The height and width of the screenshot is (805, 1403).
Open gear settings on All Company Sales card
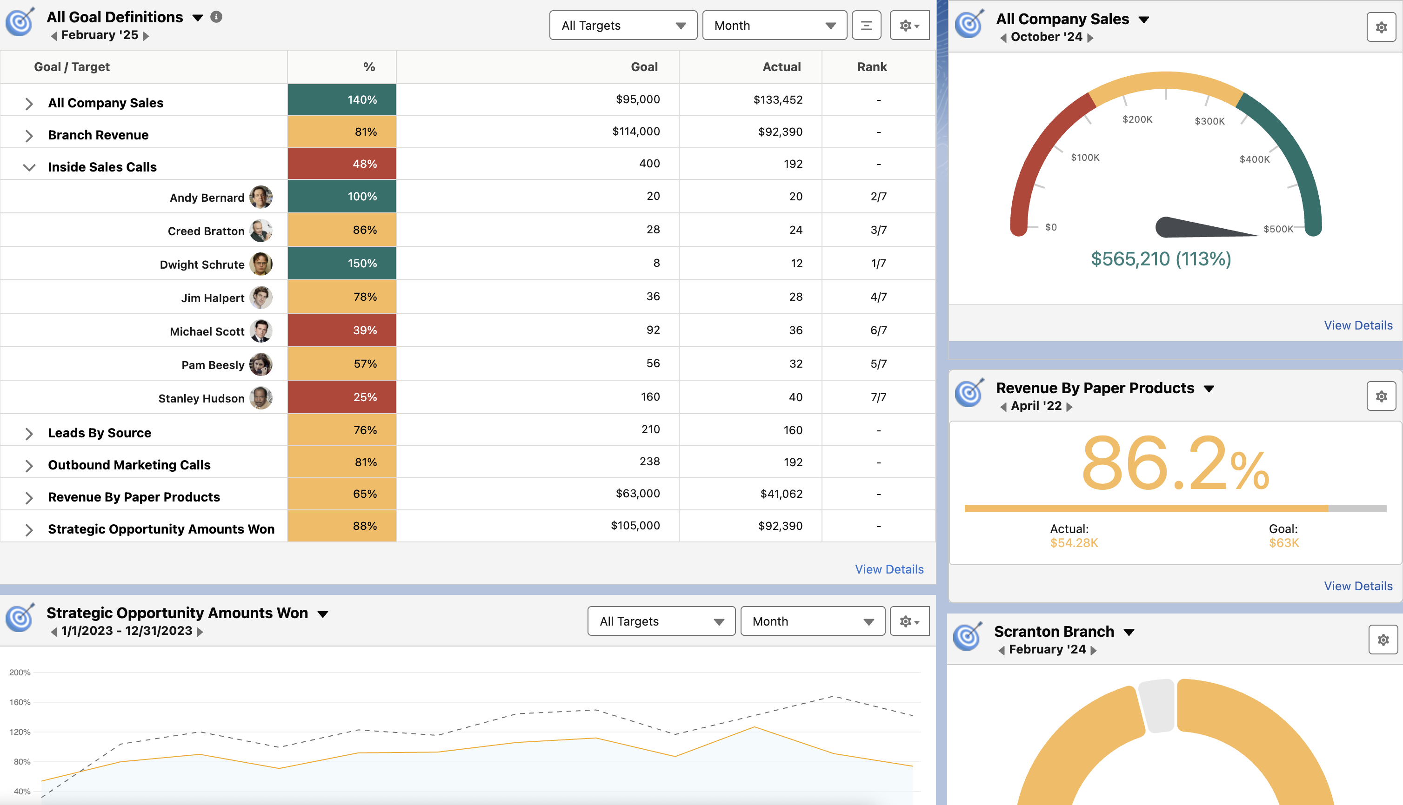coord(1381,27)
